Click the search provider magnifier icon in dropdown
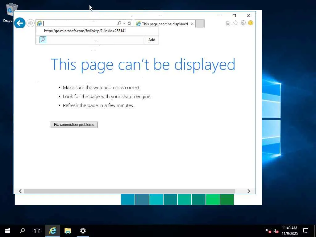The width and height of the screenshot is (316, 237). [x=43, y=40]
